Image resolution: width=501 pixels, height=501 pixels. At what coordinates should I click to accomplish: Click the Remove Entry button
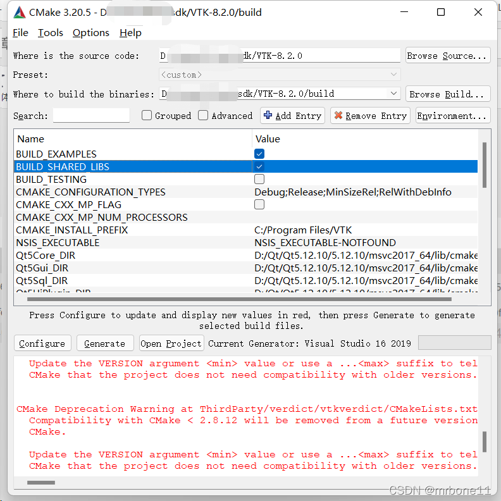click(370, 116)
